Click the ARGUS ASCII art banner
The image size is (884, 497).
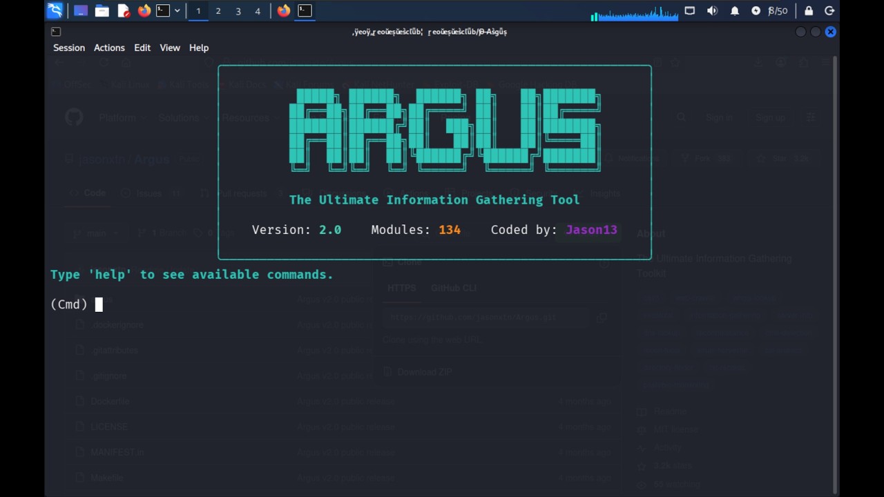445,130
